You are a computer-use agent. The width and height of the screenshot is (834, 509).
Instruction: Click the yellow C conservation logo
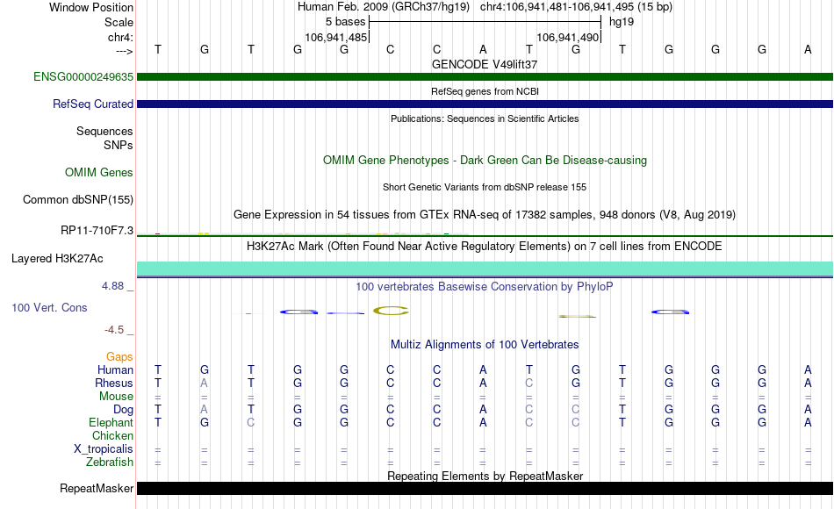391,311
